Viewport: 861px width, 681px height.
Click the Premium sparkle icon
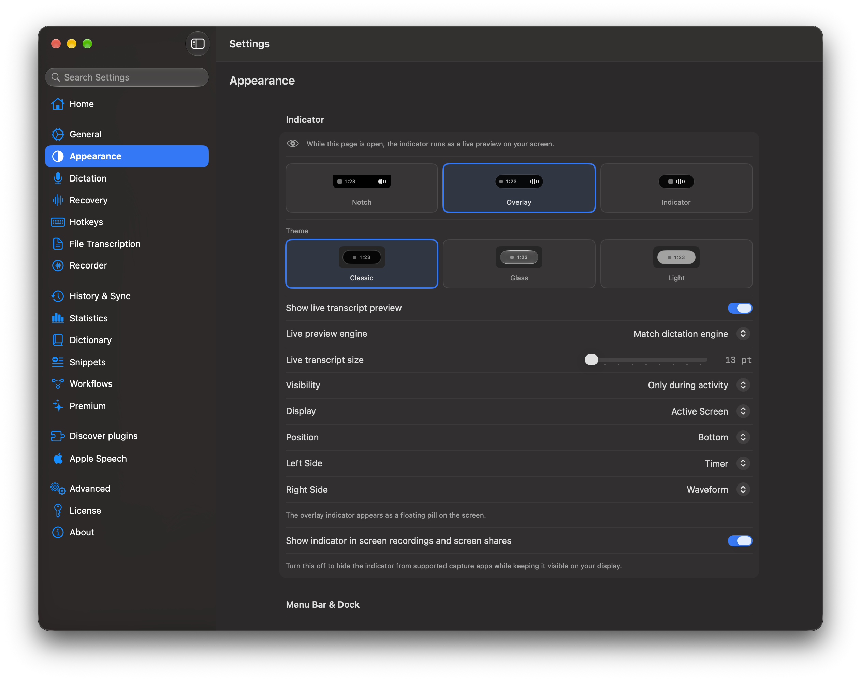(x=58, y=406)
